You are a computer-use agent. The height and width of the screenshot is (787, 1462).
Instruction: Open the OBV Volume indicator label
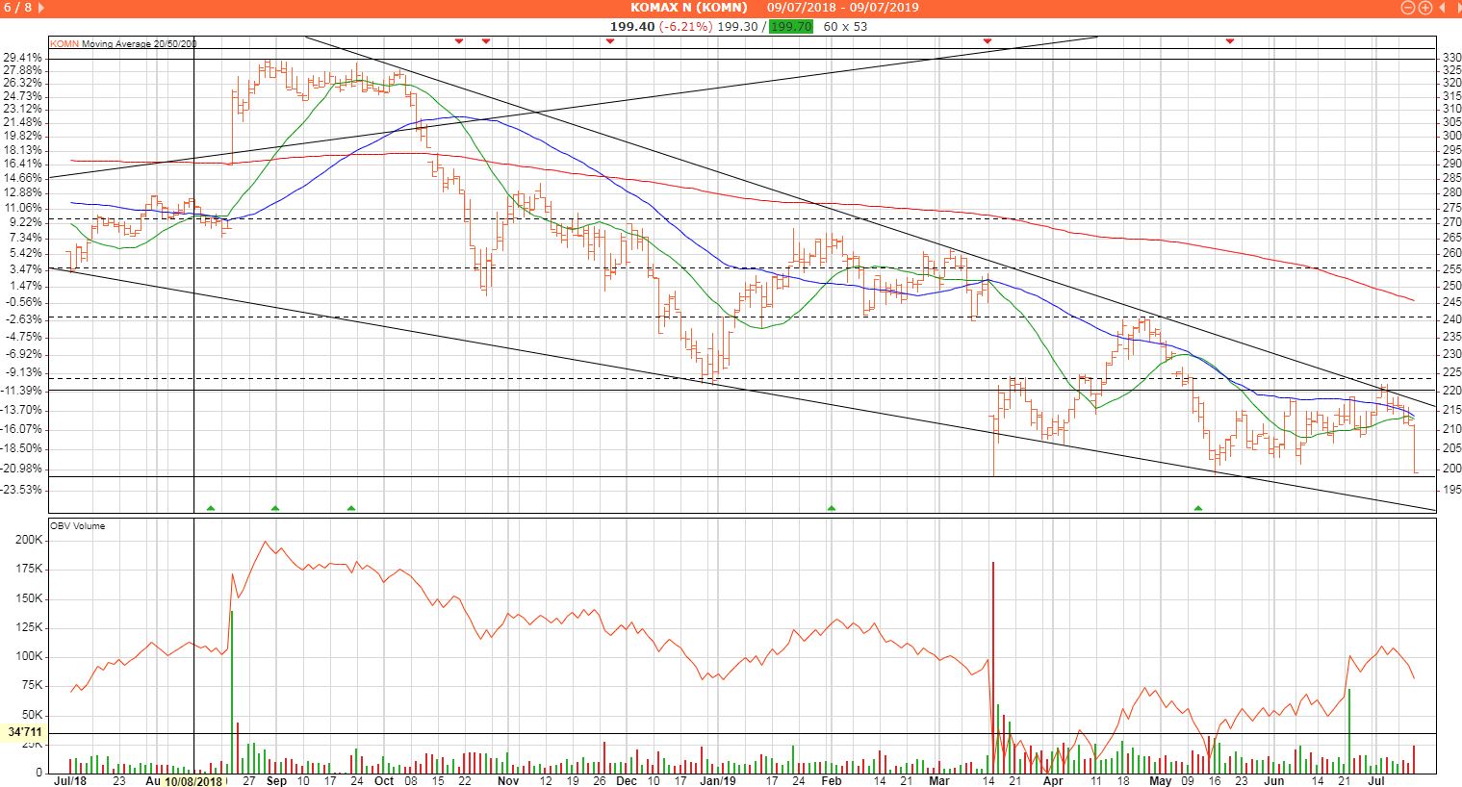(77, 526)
